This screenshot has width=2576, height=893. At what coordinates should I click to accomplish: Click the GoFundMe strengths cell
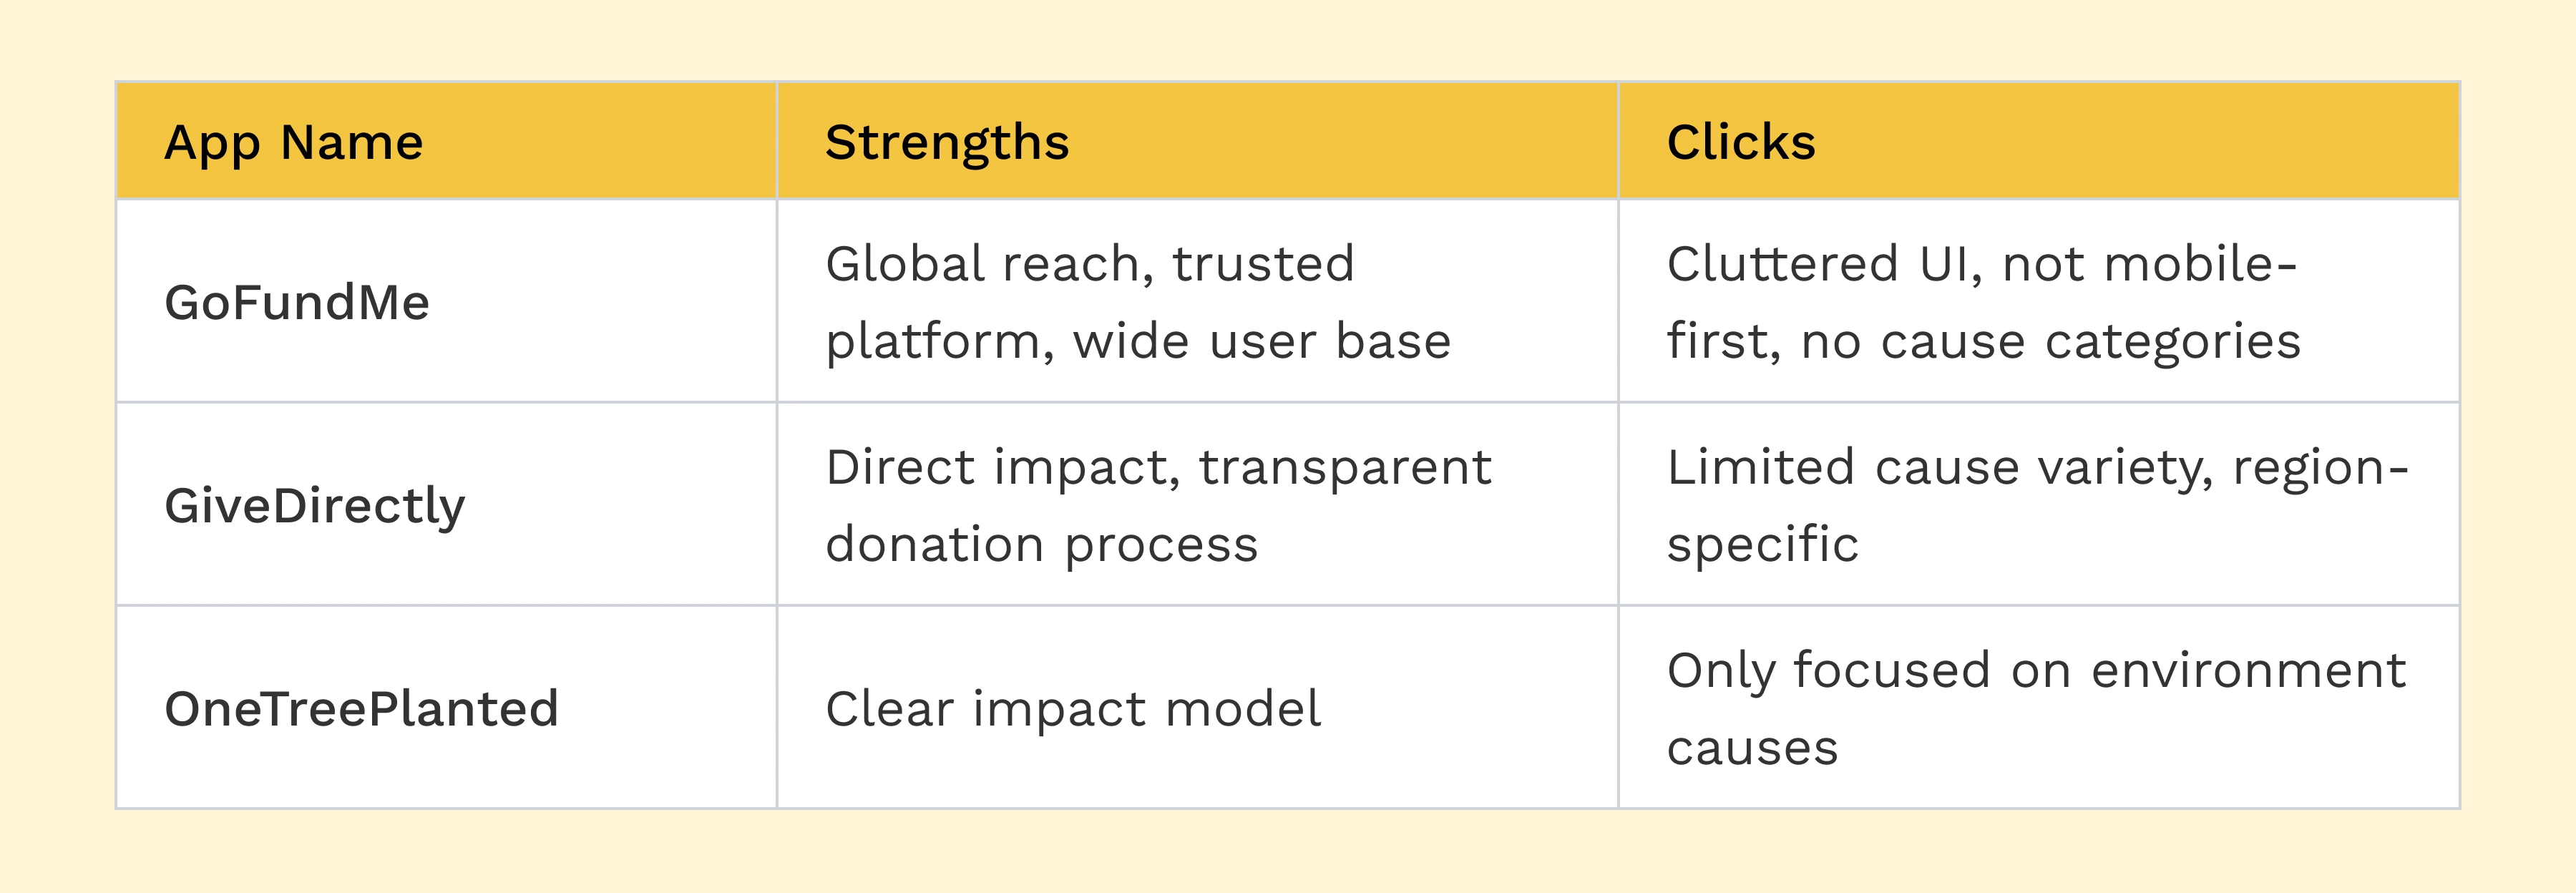(x=1137, y=302)
